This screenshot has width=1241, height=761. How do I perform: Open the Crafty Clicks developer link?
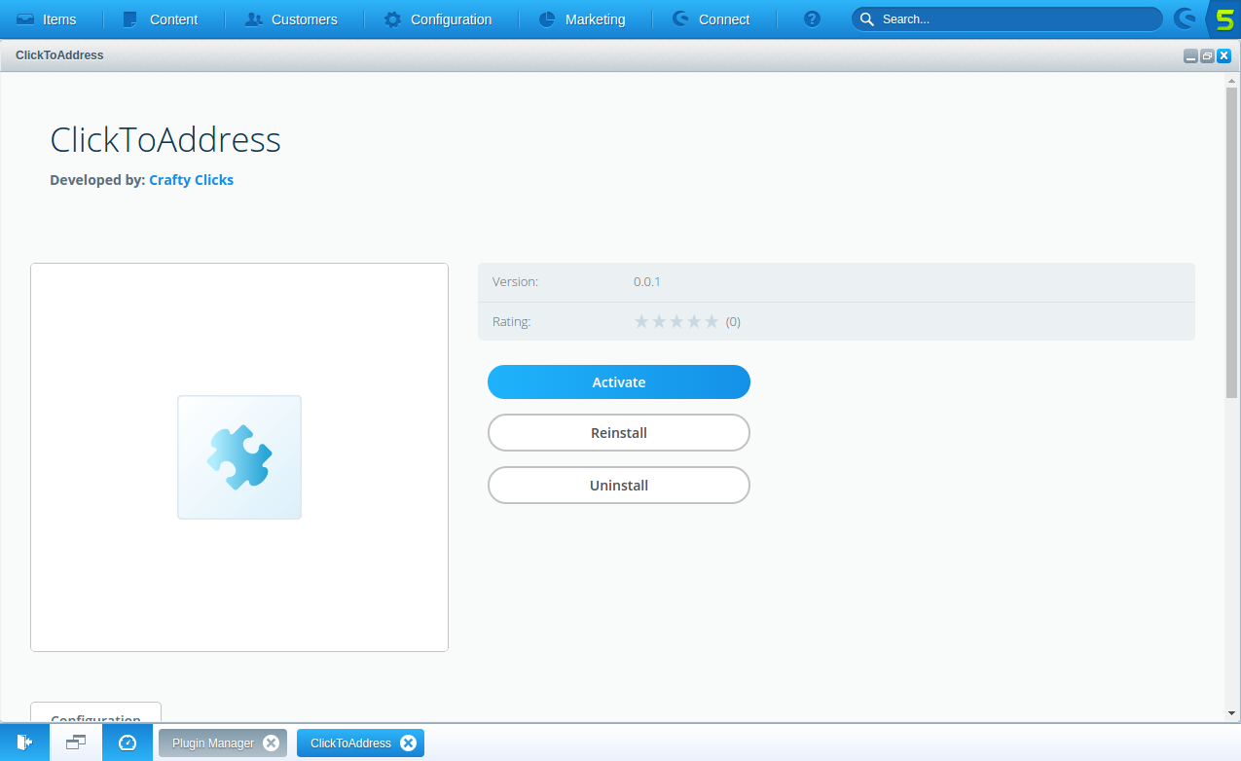tap(191, 180)
